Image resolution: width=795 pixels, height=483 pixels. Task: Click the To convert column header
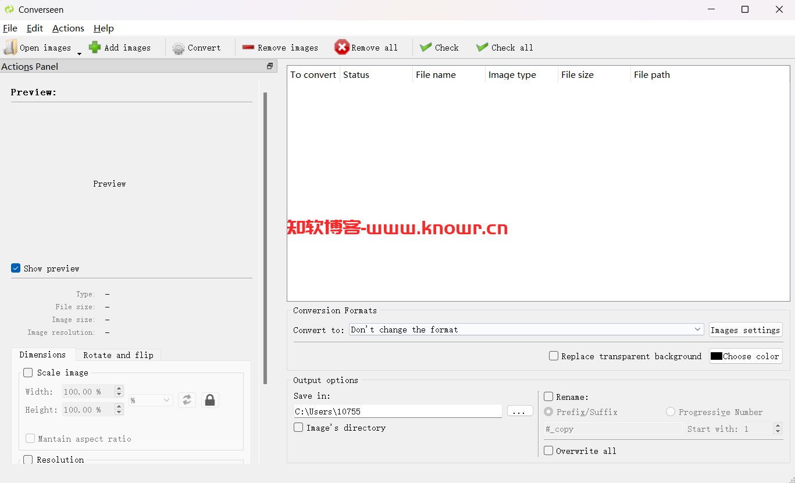313,74
